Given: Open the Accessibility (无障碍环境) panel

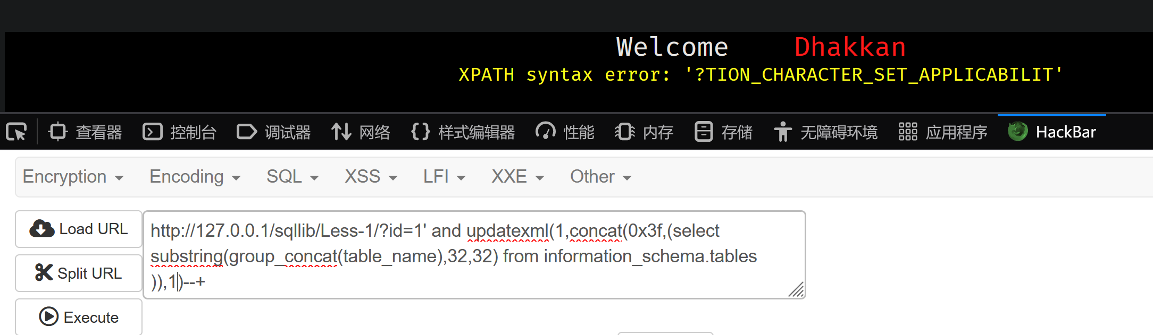Looking at the screenshot, I should [825, 132].
